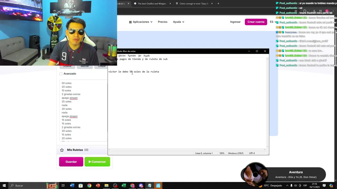Click Notepad's horizontal scrollbar left arrow
Screen dimensions: 337x189
(x=109, y=150)
